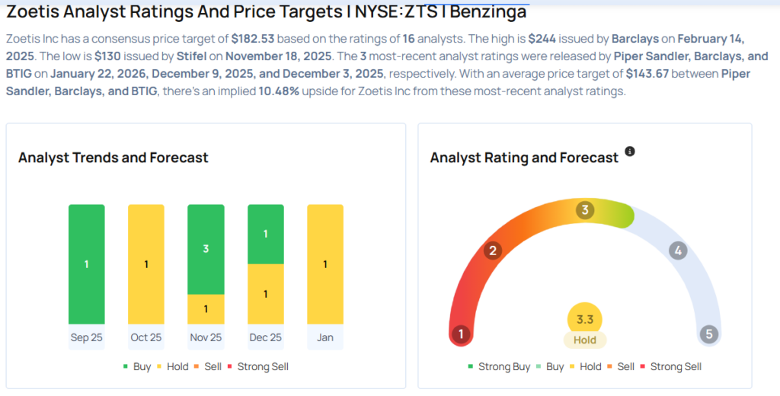Image resolution: width=780 pixels, height=396 pixels.
Task: Click the Hold rating badge under gauge
Action: [585, 340]
